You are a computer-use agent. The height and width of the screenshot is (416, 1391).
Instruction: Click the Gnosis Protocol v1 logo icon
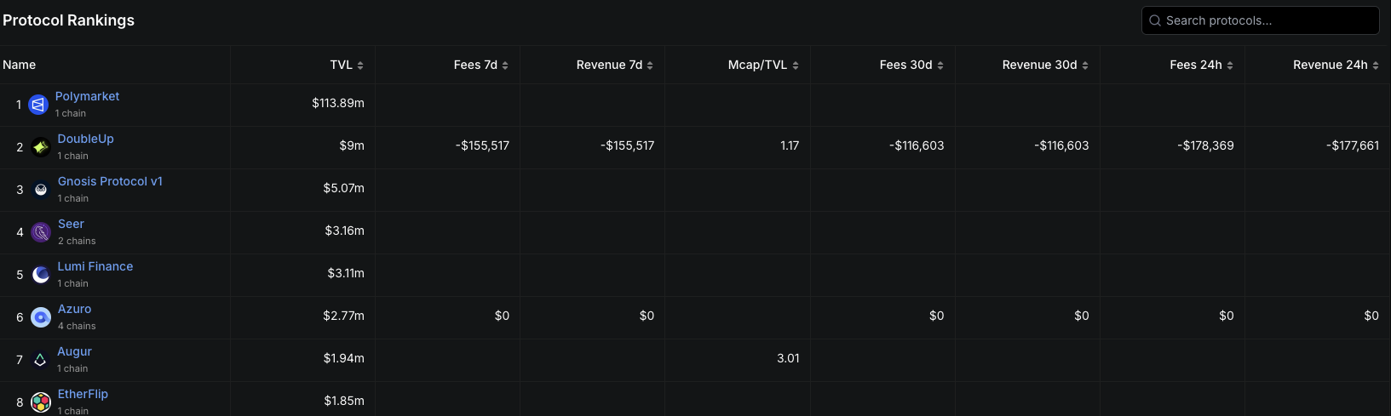40,190
